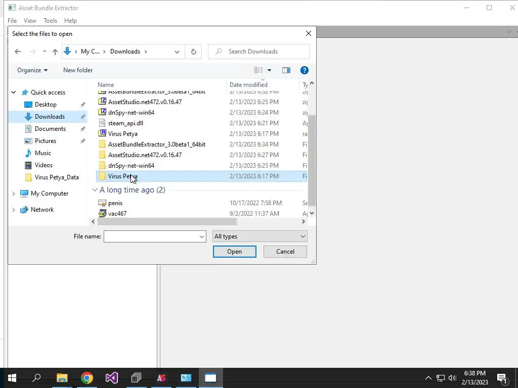Click Downloads in the address path
The width and height of the screenshot is (518, 388).
pyautogui.click(x=125, y=52)
